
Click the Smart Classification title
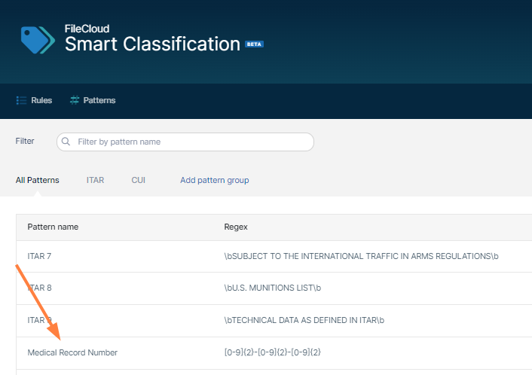click(x=152, y=44)
